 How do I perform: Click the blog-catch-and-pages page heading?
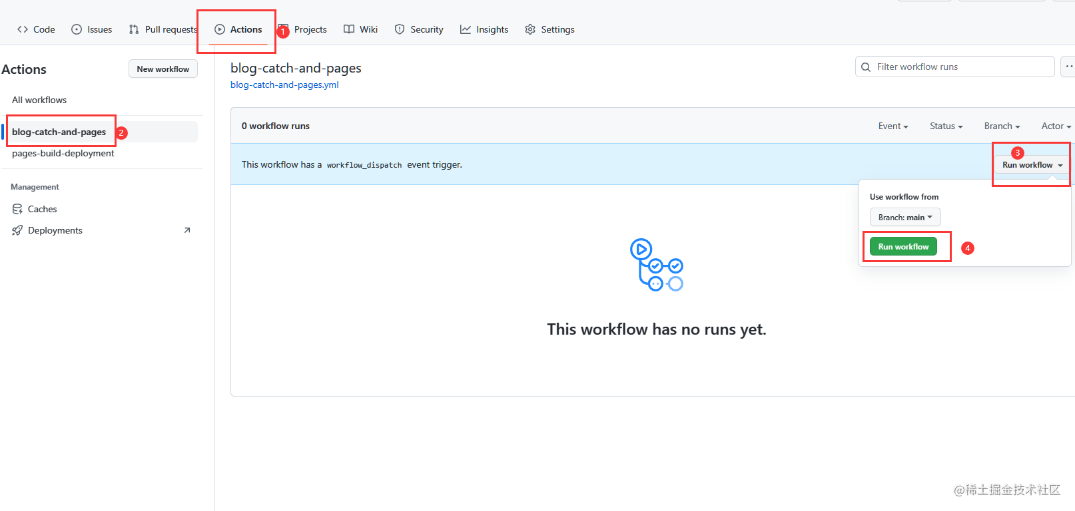[296, 68]
